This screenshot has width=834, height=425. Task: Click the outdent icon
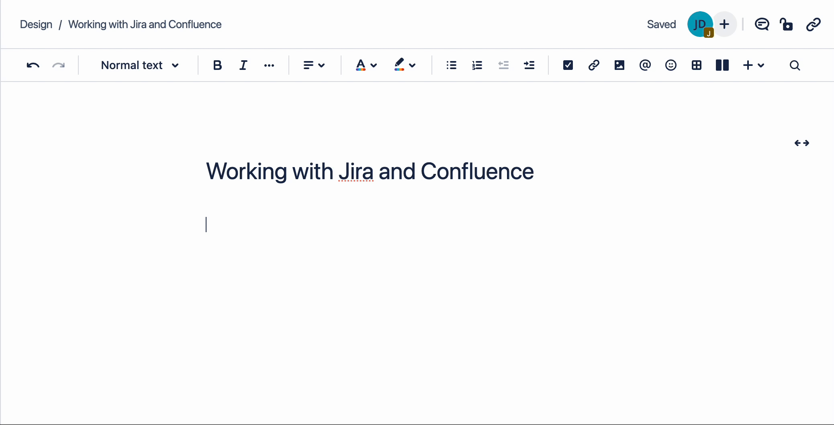503,65
